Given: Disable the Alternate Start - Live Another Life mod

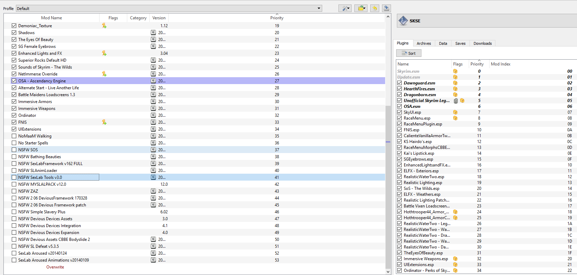Looking at the screenshot, I should click(14, 88).
